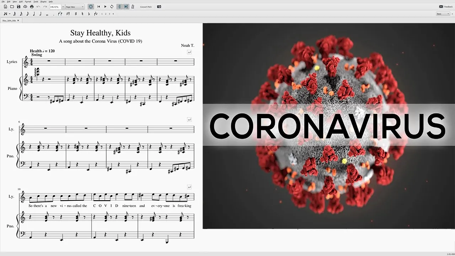Open the Plugins menu

coord(43,2)
